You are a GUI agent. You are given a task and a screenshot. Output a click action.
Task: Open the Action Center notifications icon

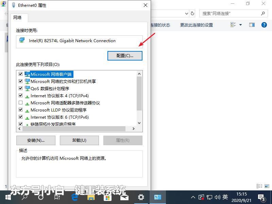pyautogui.click(x=261, y=198)
